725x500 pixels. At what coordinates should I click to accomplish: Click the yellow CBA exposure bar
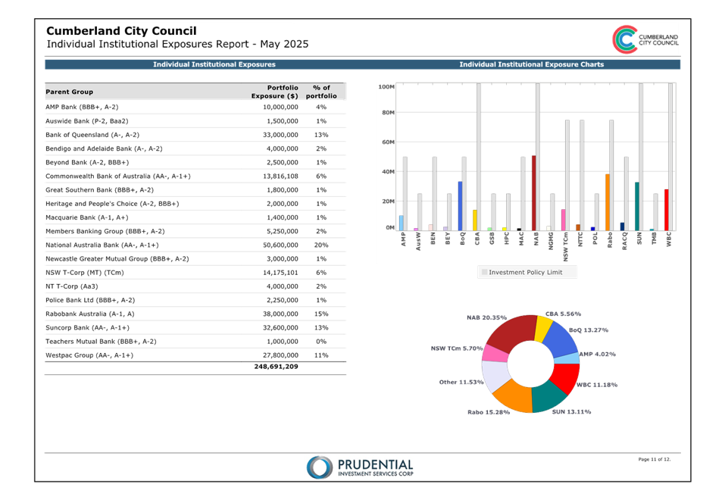point(475,220)
